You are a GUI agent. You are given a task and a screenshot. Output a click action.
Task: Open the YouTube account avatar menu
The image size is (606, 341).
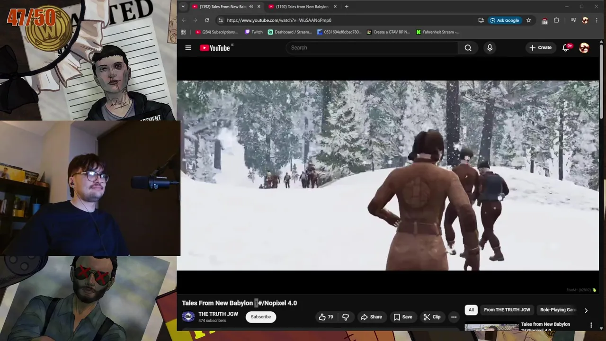[x=584, y=48]
